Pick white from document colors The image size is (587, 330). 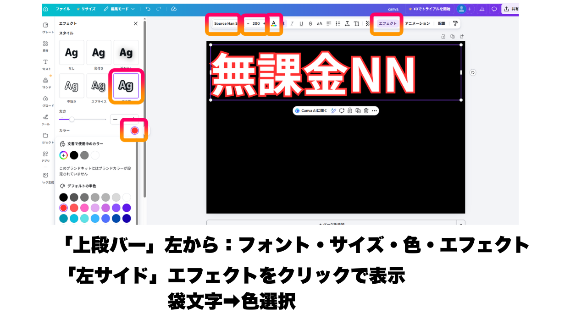[x=95, y=155]
